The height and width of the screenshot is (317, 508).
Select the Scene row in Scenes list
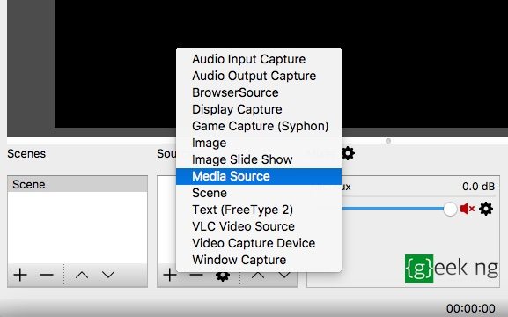click(77, 184)
